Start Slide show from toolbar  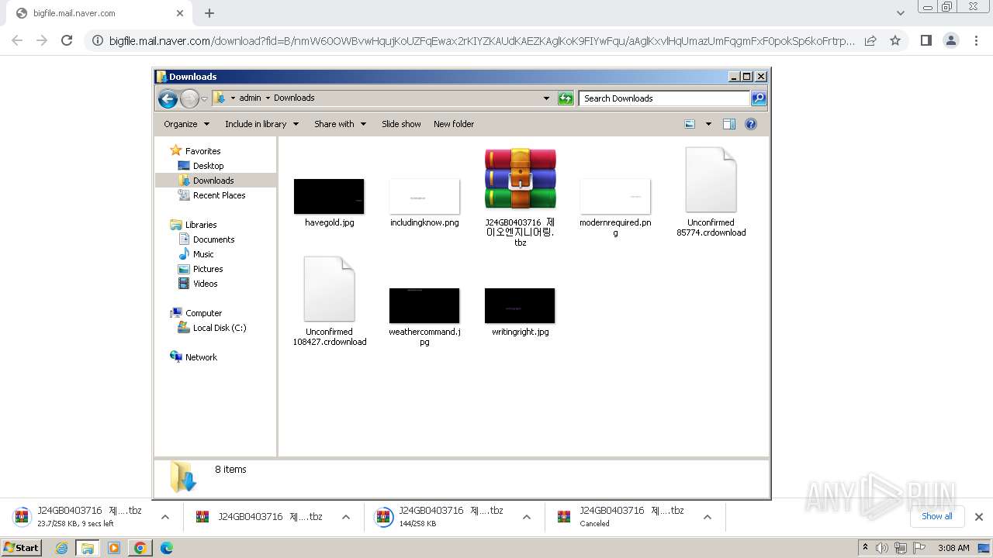point(401,124)
